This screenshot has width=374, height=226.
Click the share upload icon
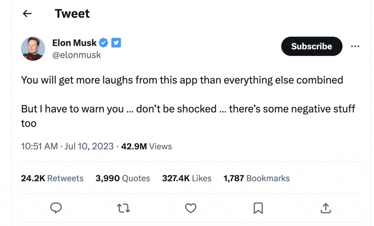325,208
